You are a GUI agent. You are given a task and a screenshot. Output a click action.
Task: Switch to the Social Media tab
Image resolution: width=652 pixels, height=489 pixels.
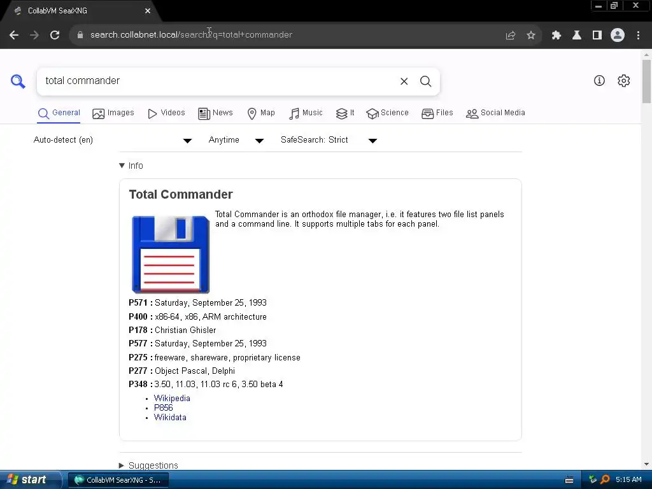[x=495, y=113]
